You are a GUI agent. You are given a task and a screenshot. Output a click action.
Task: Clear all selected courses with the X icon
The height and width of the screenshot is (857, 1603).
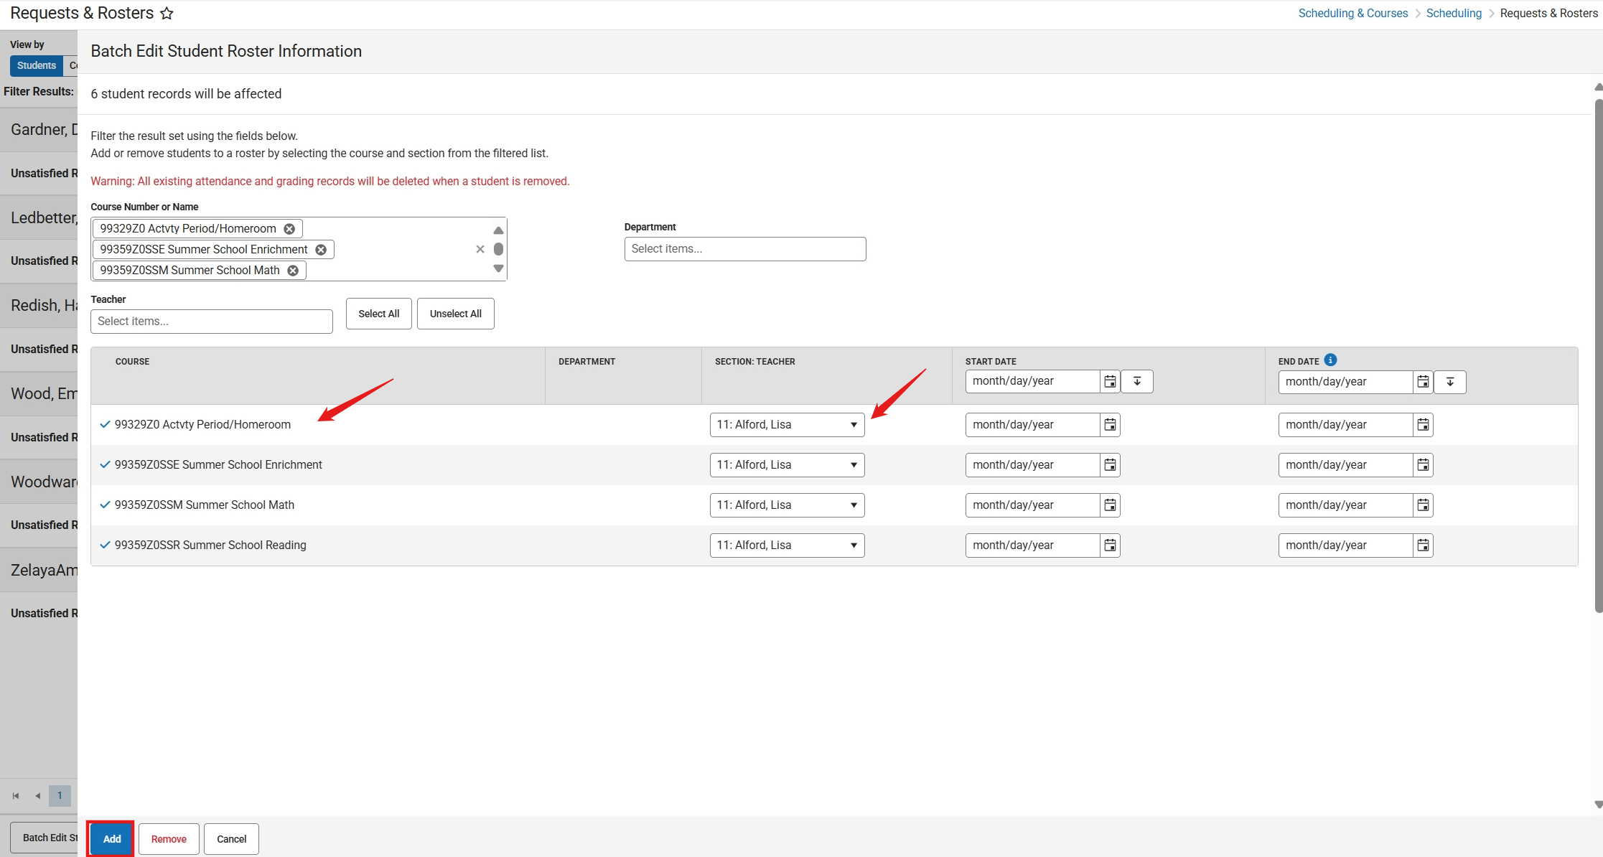(480, 249)
